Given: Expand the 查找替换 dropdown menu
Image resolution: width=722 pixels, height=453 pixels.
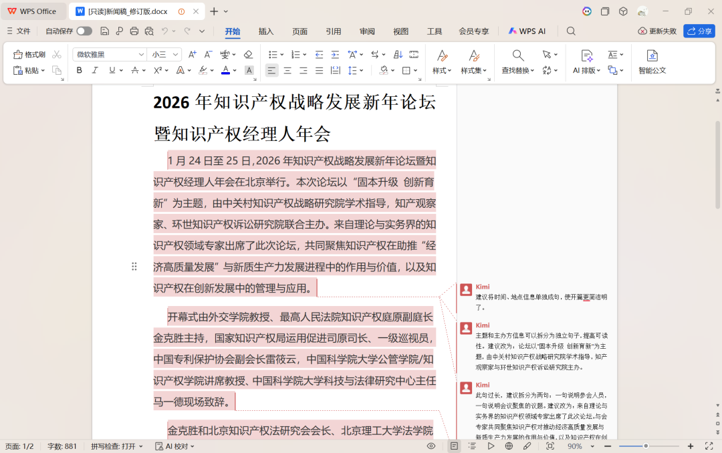Looking at the screenshot, I should [x=532, y=70].
